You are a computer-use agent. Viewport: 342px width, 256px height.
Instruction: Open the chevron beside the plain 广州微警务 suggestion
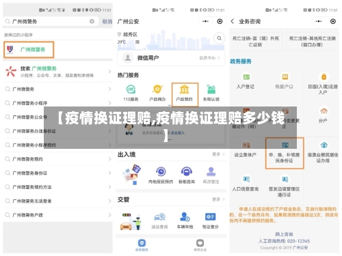[109, 89]
